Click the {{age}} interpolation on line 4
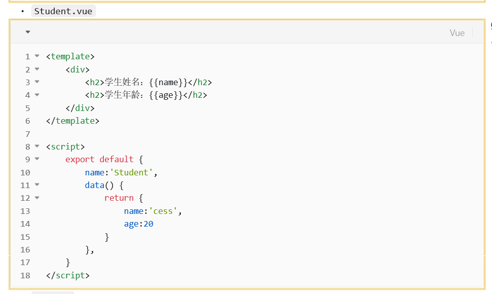The width and height of the screenshot is (492, 294). [166, 95]
